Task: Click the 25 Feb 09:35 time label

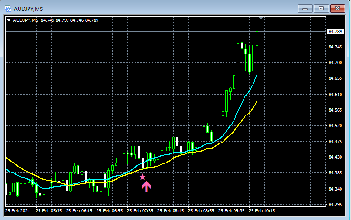Action: (232, 211)
